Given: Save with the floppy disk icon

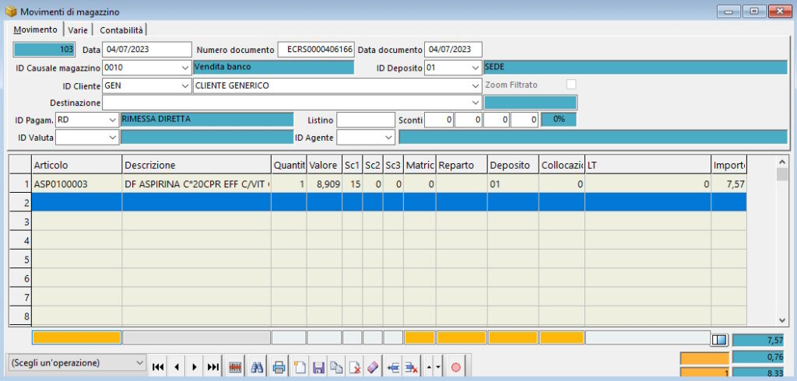Looking at the screenshot, I should click(x=318, y=366).
